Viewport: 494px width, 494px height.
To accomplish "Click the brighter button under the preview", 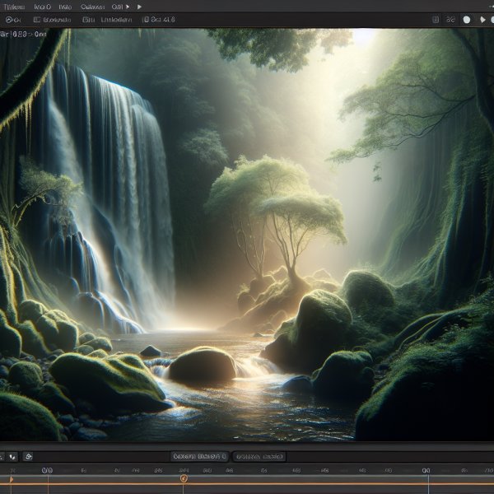I will coord(199,456).
